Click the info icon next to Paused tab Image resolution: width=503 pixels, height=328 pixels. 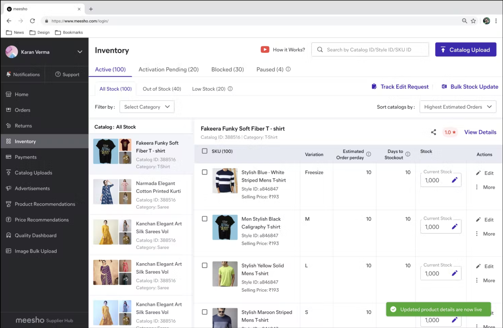tap(288, 69)
